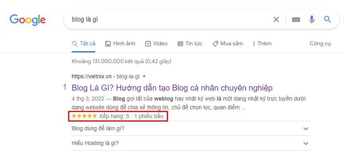Image resolution: width=344 pixels, height=151 pixels.
Task: Open the Thêm menu
Action: click(x=262, y=44)
